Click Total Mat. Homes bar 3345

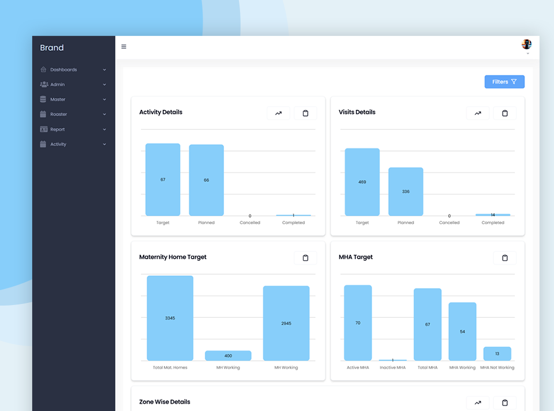(170, 318)
